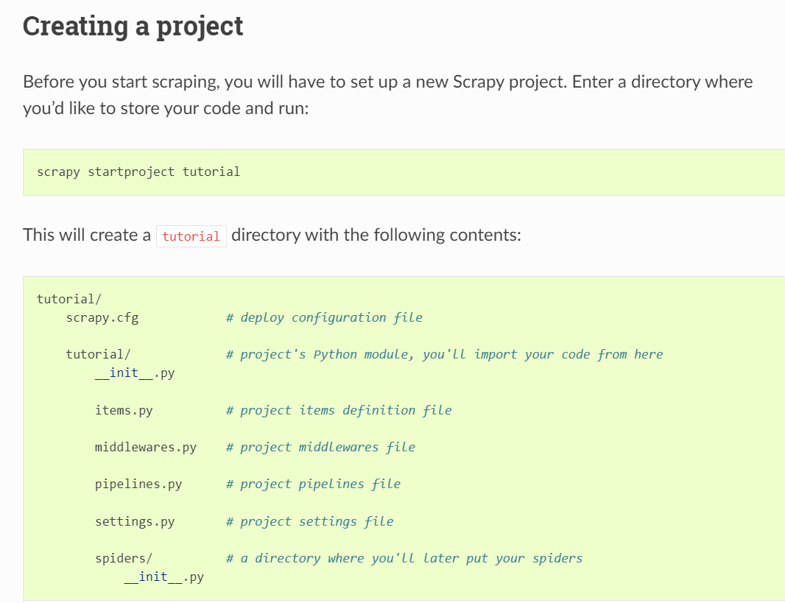
Task: Click the pipelines.py file name
Action: [x=138, y=484]
